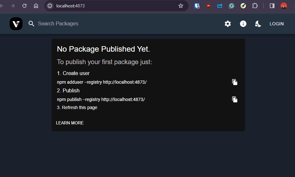Bookmark this page with the star
The image size is (295, 177).
(181, 6)
